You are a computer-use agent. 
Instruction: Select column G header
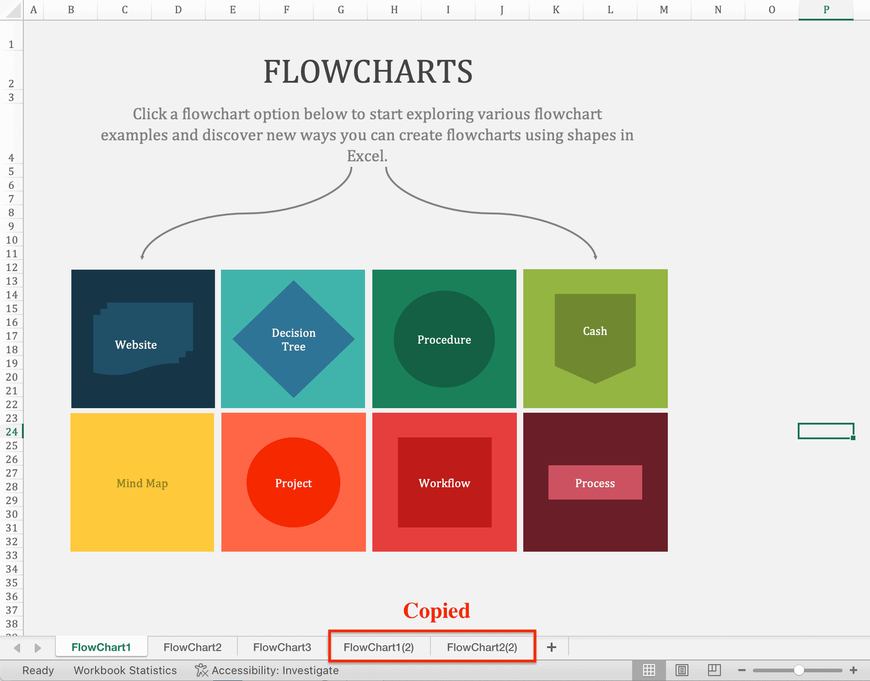340,10
